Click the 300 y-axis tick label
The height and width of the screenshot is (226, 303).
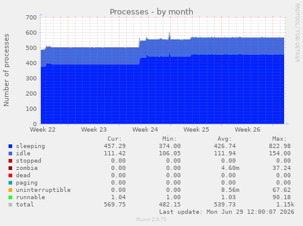pyautogui.click(x=31, y=79)
